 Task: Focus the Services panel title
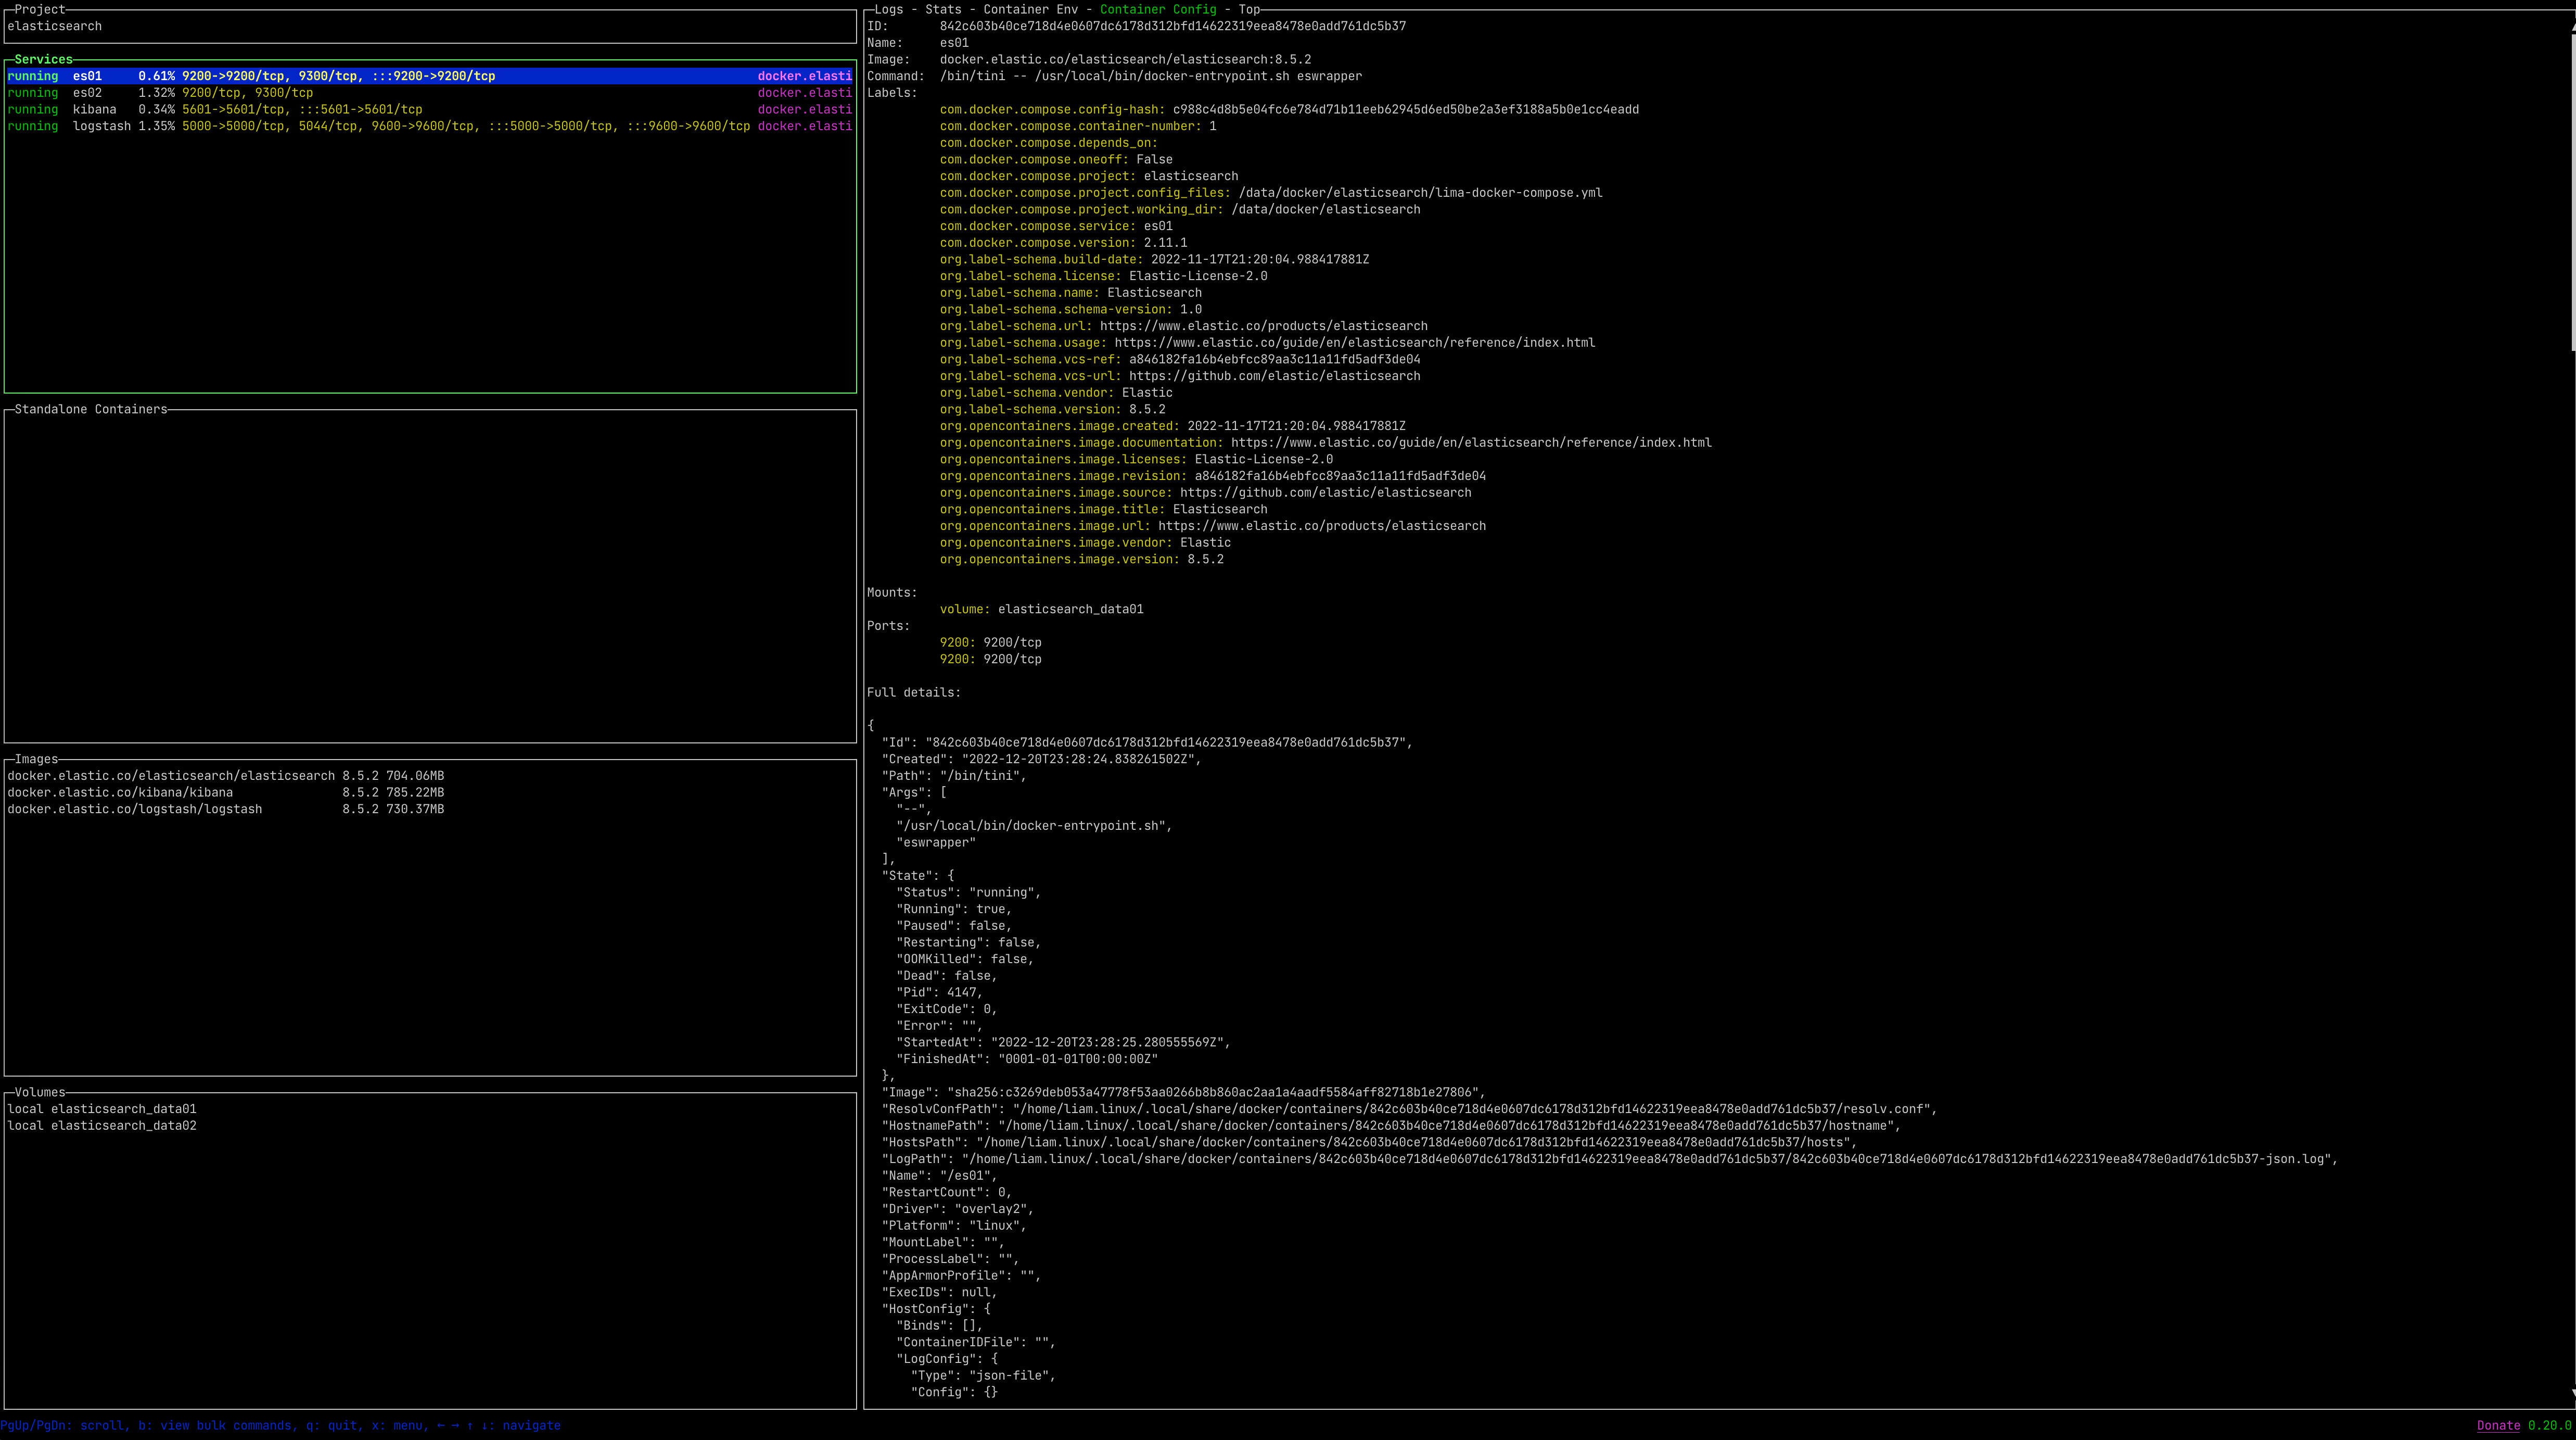tap(43, 59)
